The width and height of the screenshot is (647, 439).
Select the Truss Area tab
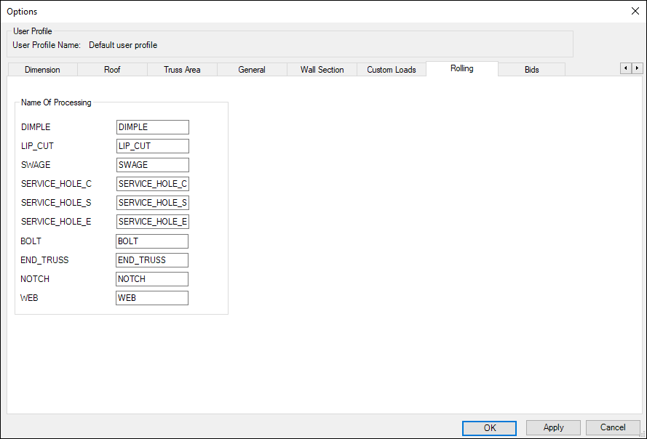(182, 70)
